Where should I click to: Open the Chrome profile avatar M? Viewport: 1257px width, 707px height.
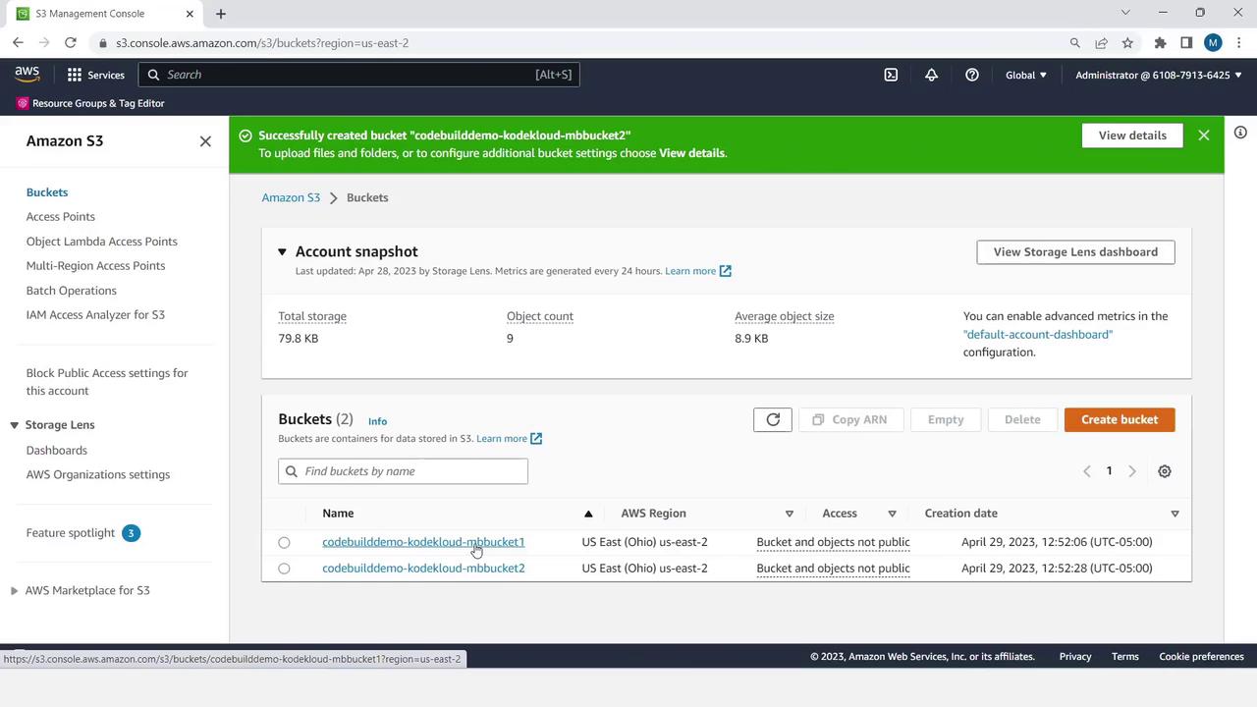tap(1213, 43)
